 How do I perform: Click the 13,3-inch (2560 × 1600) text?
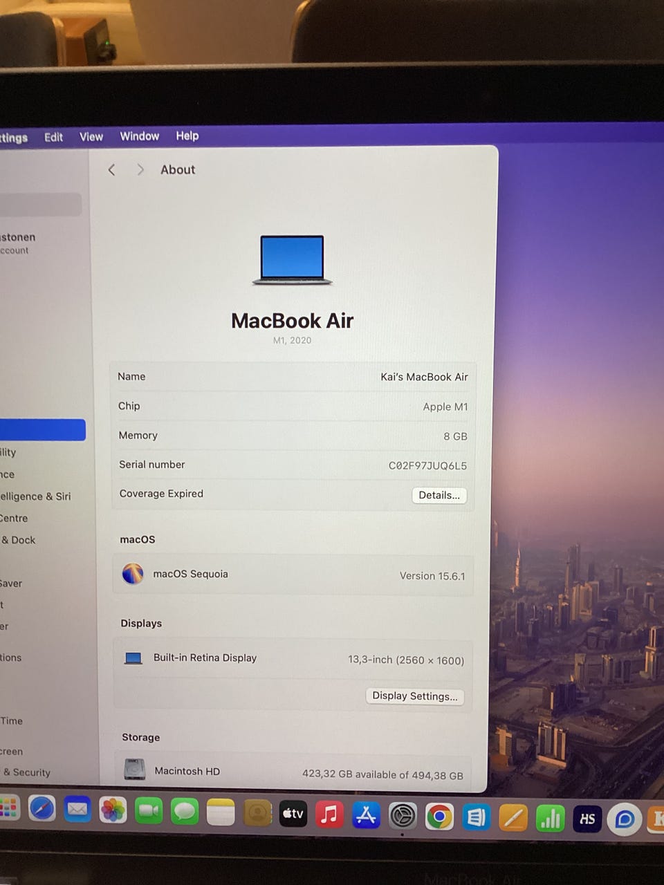406,660
